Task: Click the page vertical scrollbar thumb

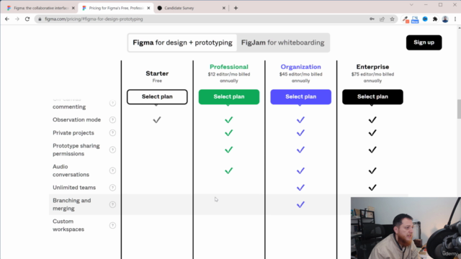Action: 459,109
